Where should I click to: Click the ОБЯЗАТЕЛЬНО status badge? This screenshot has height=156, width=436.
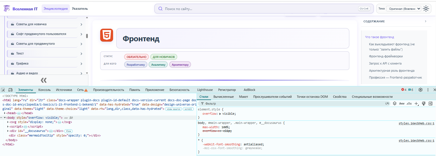tap(137, 57)
